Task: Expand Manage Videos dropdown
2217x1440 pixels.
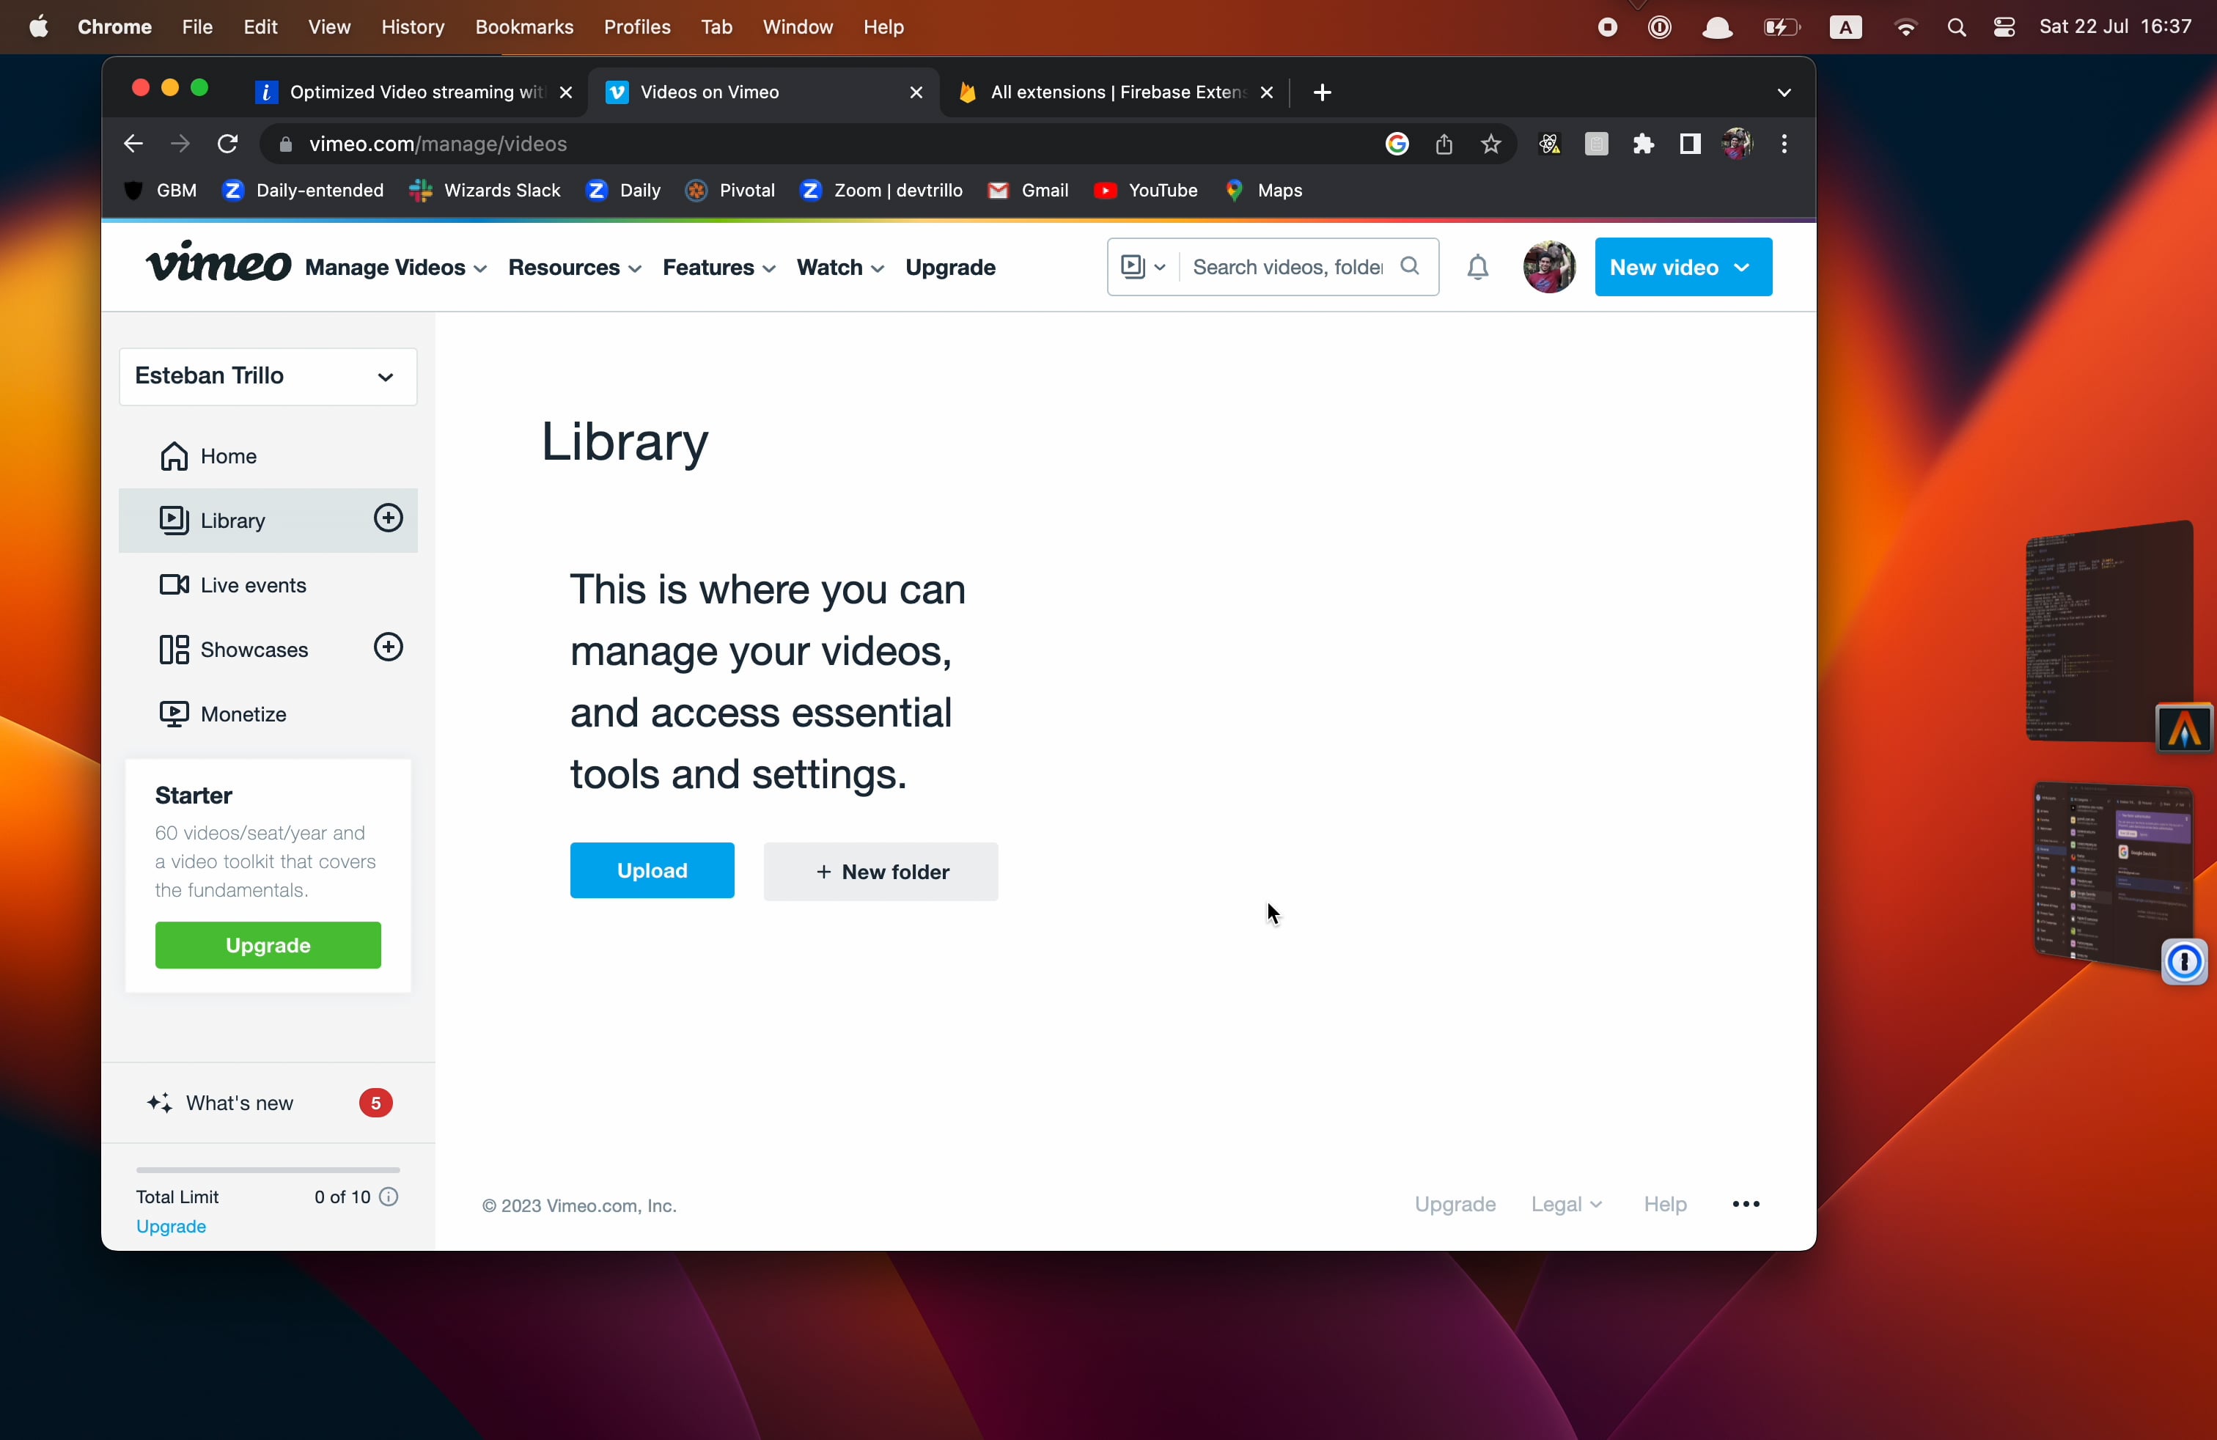Action: click(396, 268)
